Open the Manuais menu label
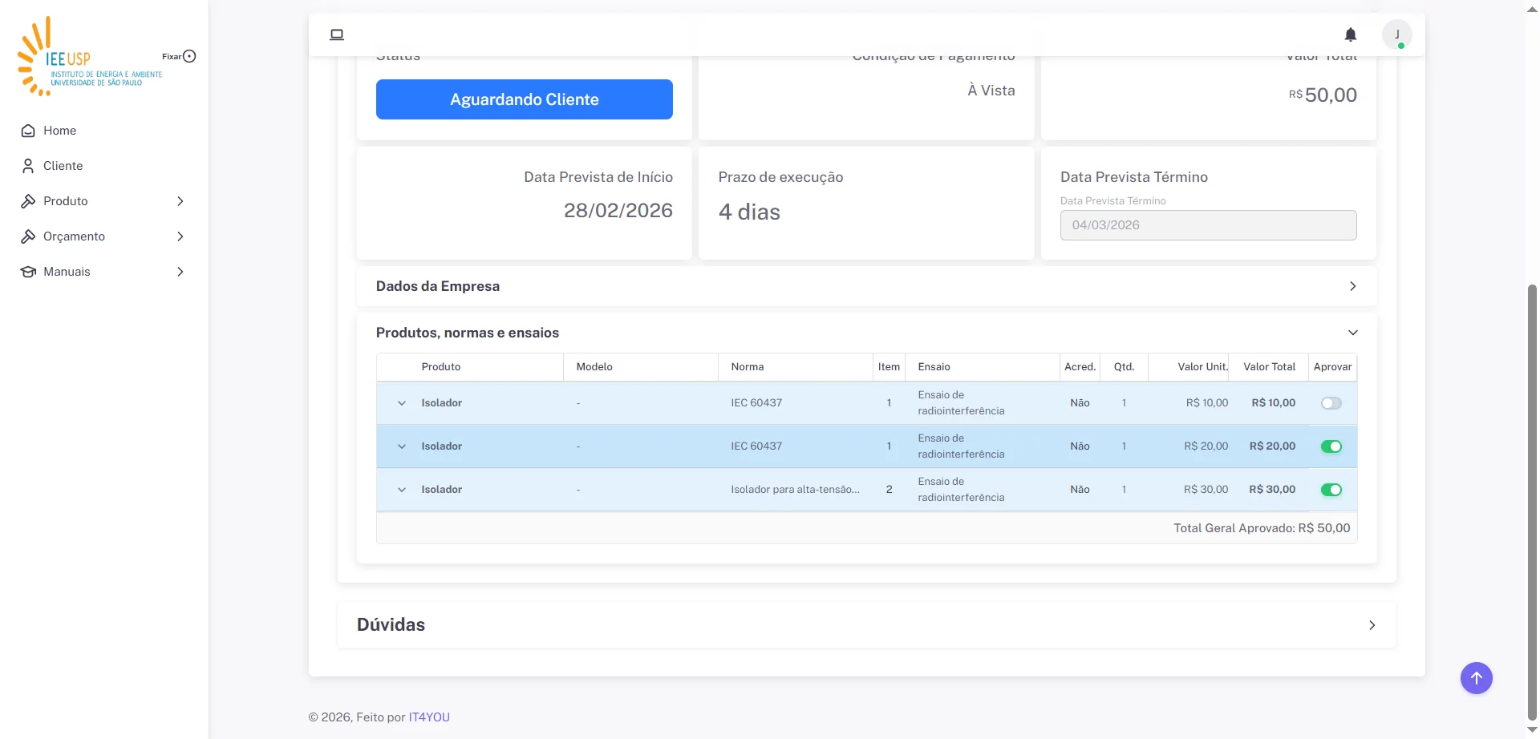Image resolution: width=1540 pixels, height=739 pixels. coord(67,272)
